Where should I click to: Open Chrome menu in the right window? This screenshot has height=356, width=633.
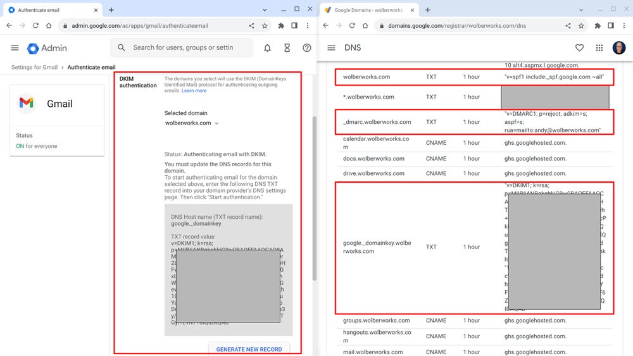624,26
